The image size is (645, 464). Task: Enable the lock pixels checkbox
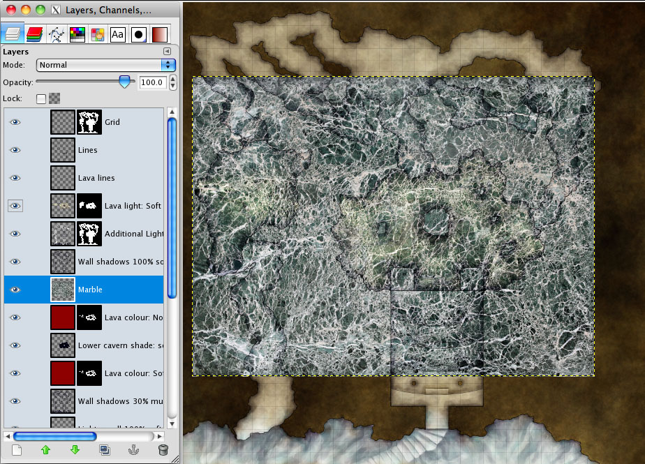[x=41, y=98]
